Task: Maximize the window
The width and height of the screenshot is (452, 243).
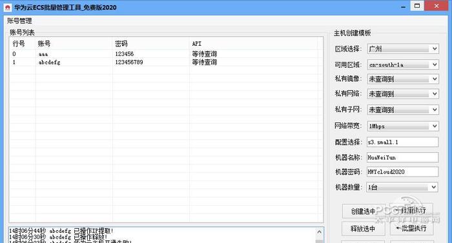Action: point(417,6)
